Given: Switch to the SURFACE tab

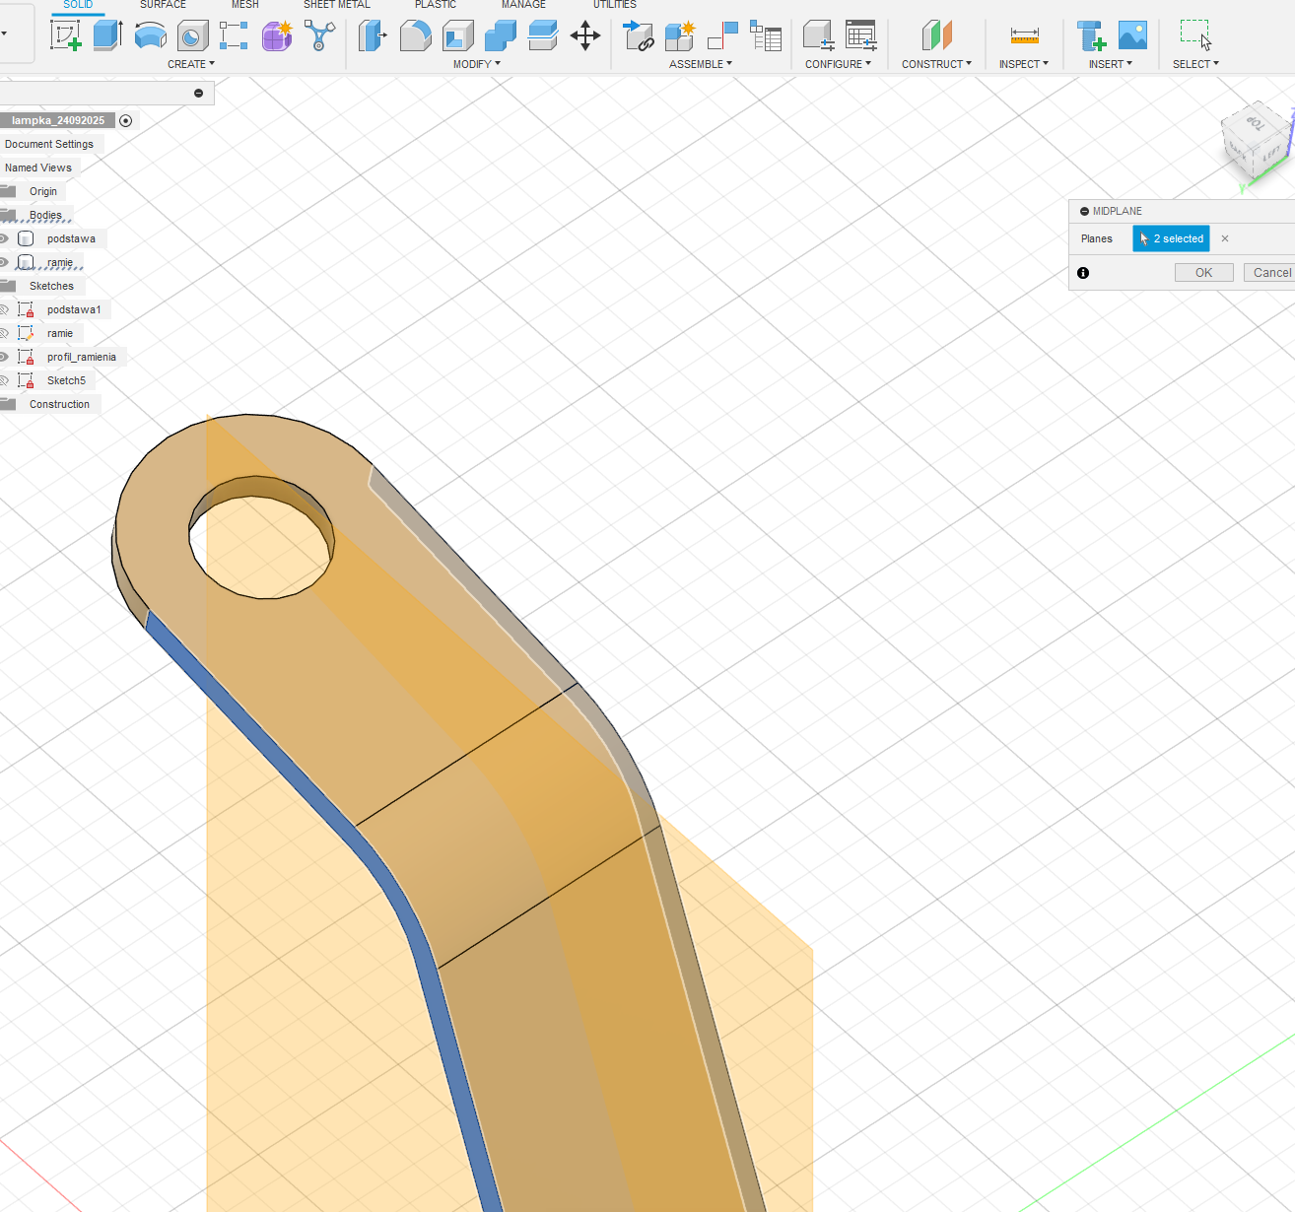Looking at the screenshot, I should pyautogui.click(x=163, y=5).
